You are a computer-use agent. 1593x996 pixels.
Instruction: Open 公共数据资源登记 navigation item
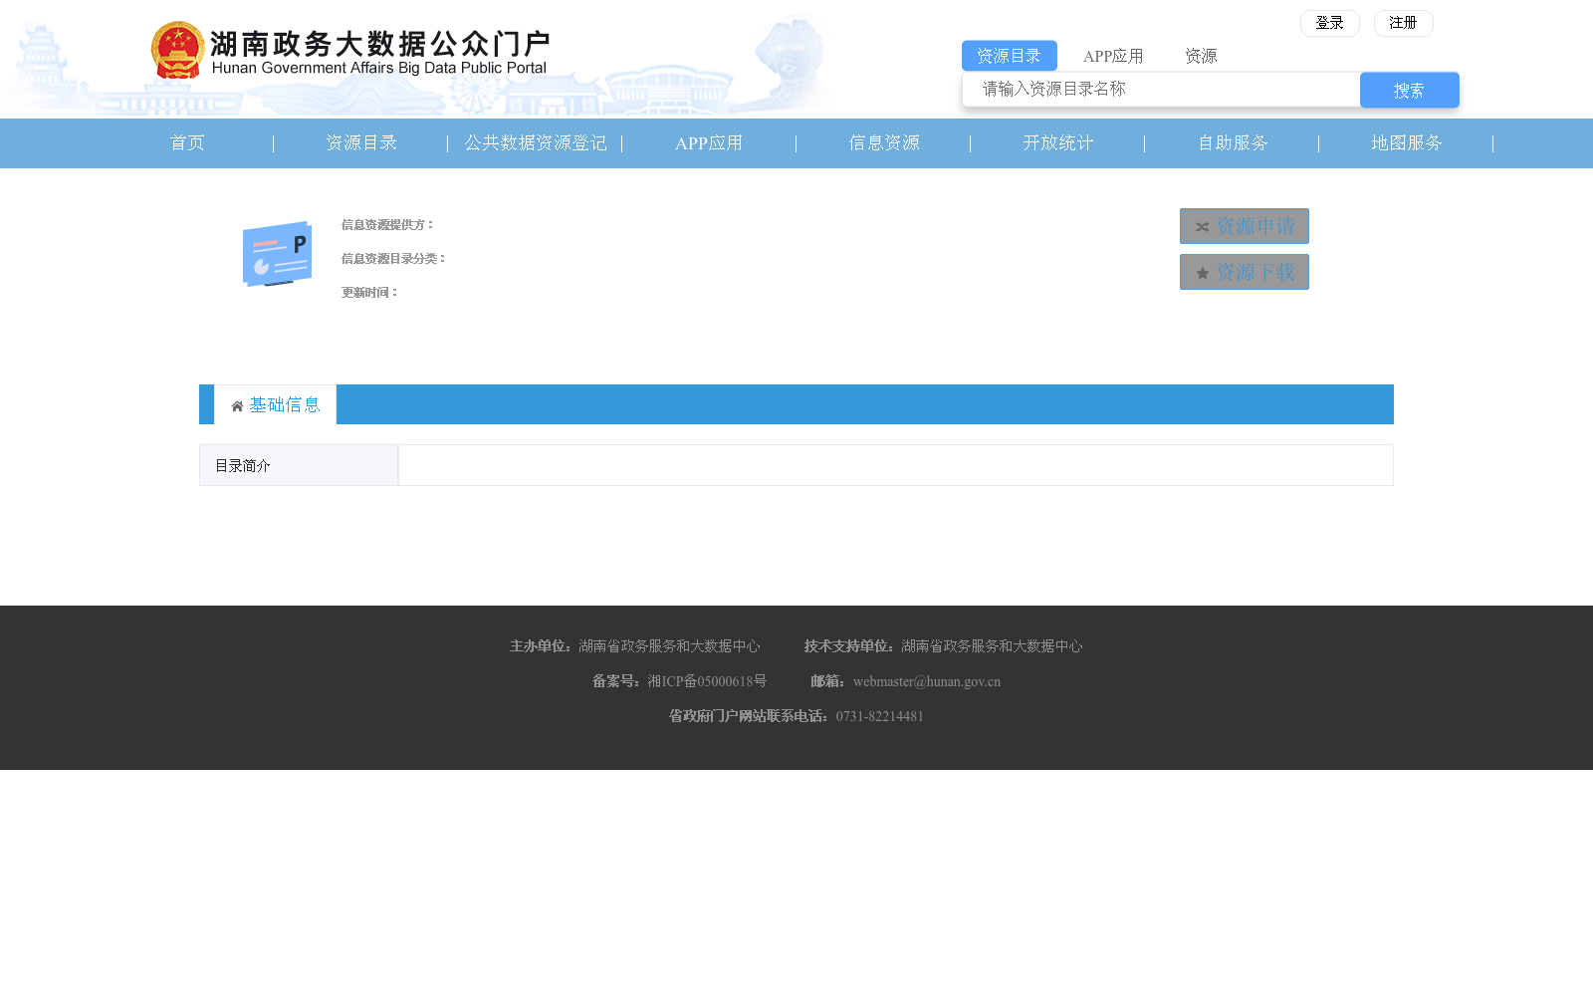point(536,143)
